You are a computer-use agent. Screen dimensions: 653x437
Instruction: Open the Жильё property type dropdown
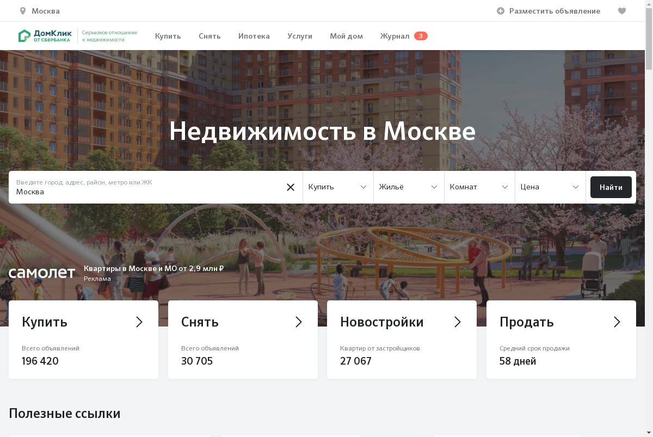(409, 187)
